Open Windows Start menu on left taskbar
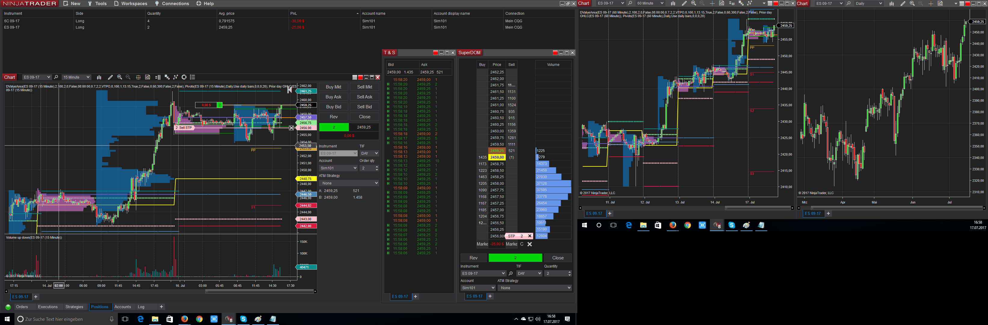 point(7,319)
